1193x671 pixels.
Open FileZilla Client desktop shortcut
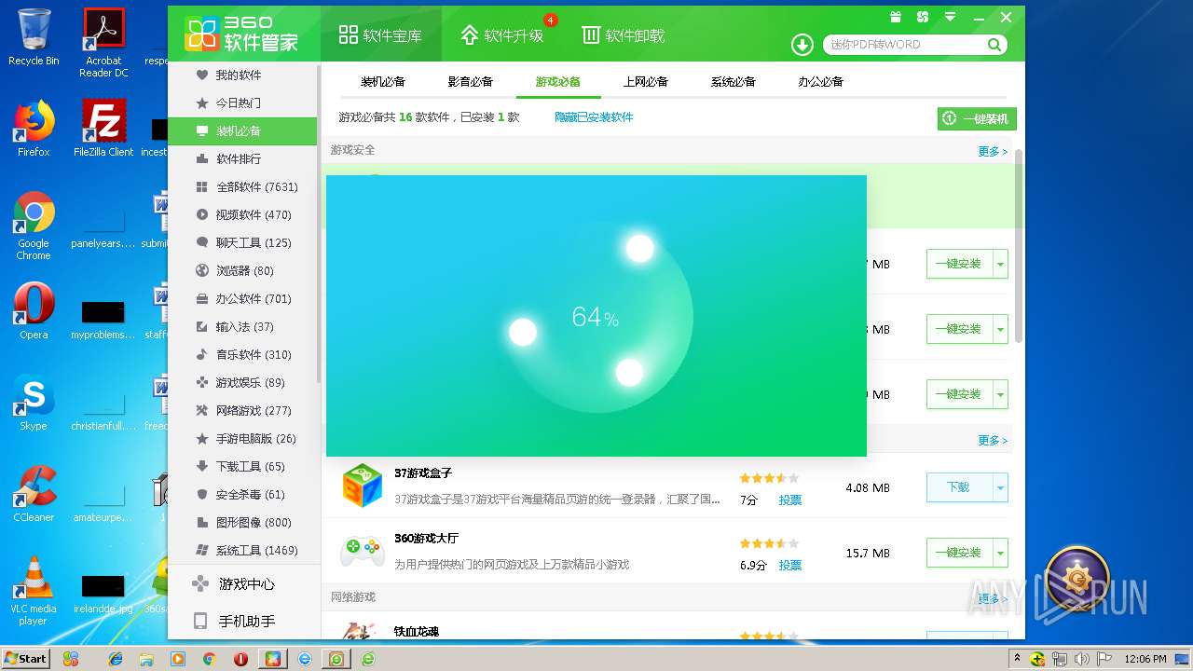tap(103, 129)
